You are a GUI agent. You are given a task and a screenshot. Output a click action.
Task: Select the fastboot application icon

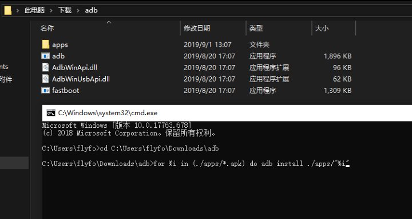45,90
